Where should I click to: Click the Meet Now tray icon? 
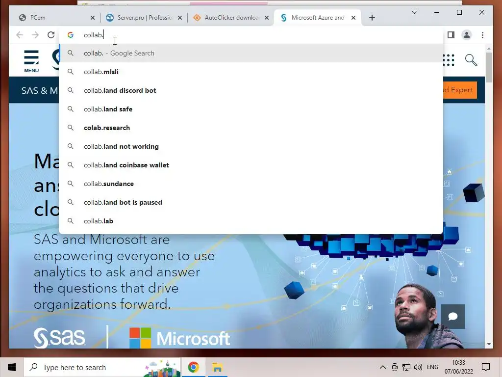point(395,367)
